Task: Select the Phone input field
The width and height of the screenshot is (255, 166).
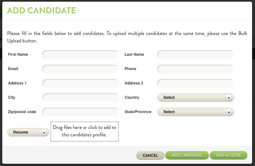Action: [x=195, y=69]
